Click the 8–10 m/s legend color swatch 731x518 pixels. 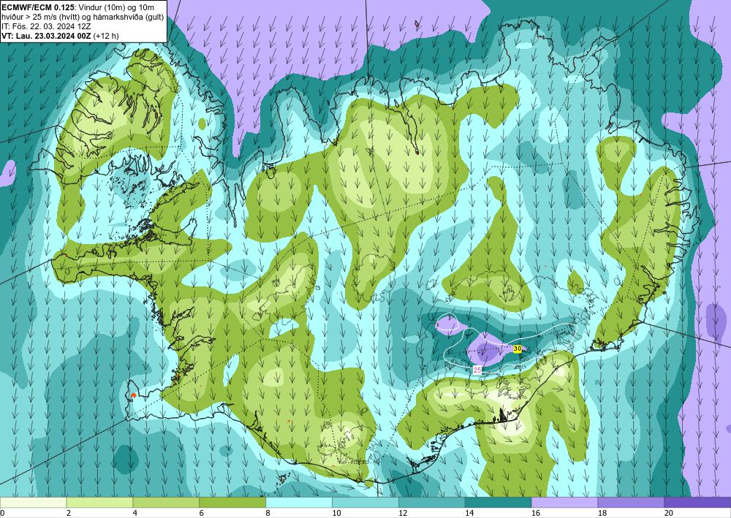299,503
